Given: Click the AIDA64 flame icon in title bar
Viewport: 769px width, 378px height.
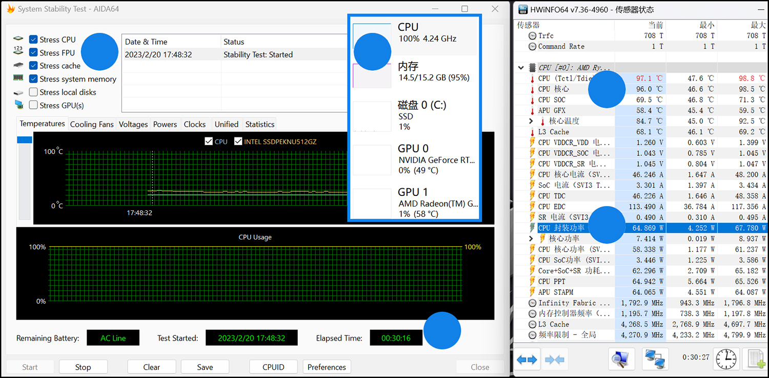Looking at the screenshot, I should (9, 9).
